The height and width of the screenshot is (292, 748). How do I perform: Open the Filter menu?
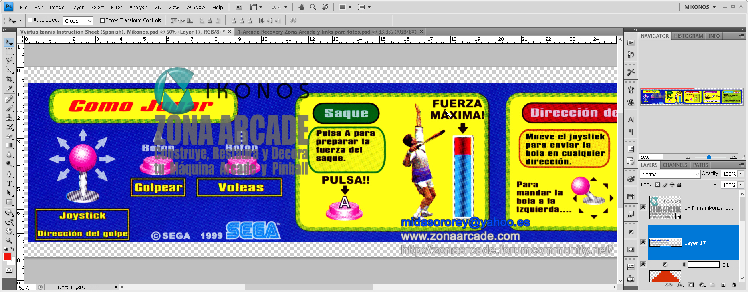coord(116,7)
